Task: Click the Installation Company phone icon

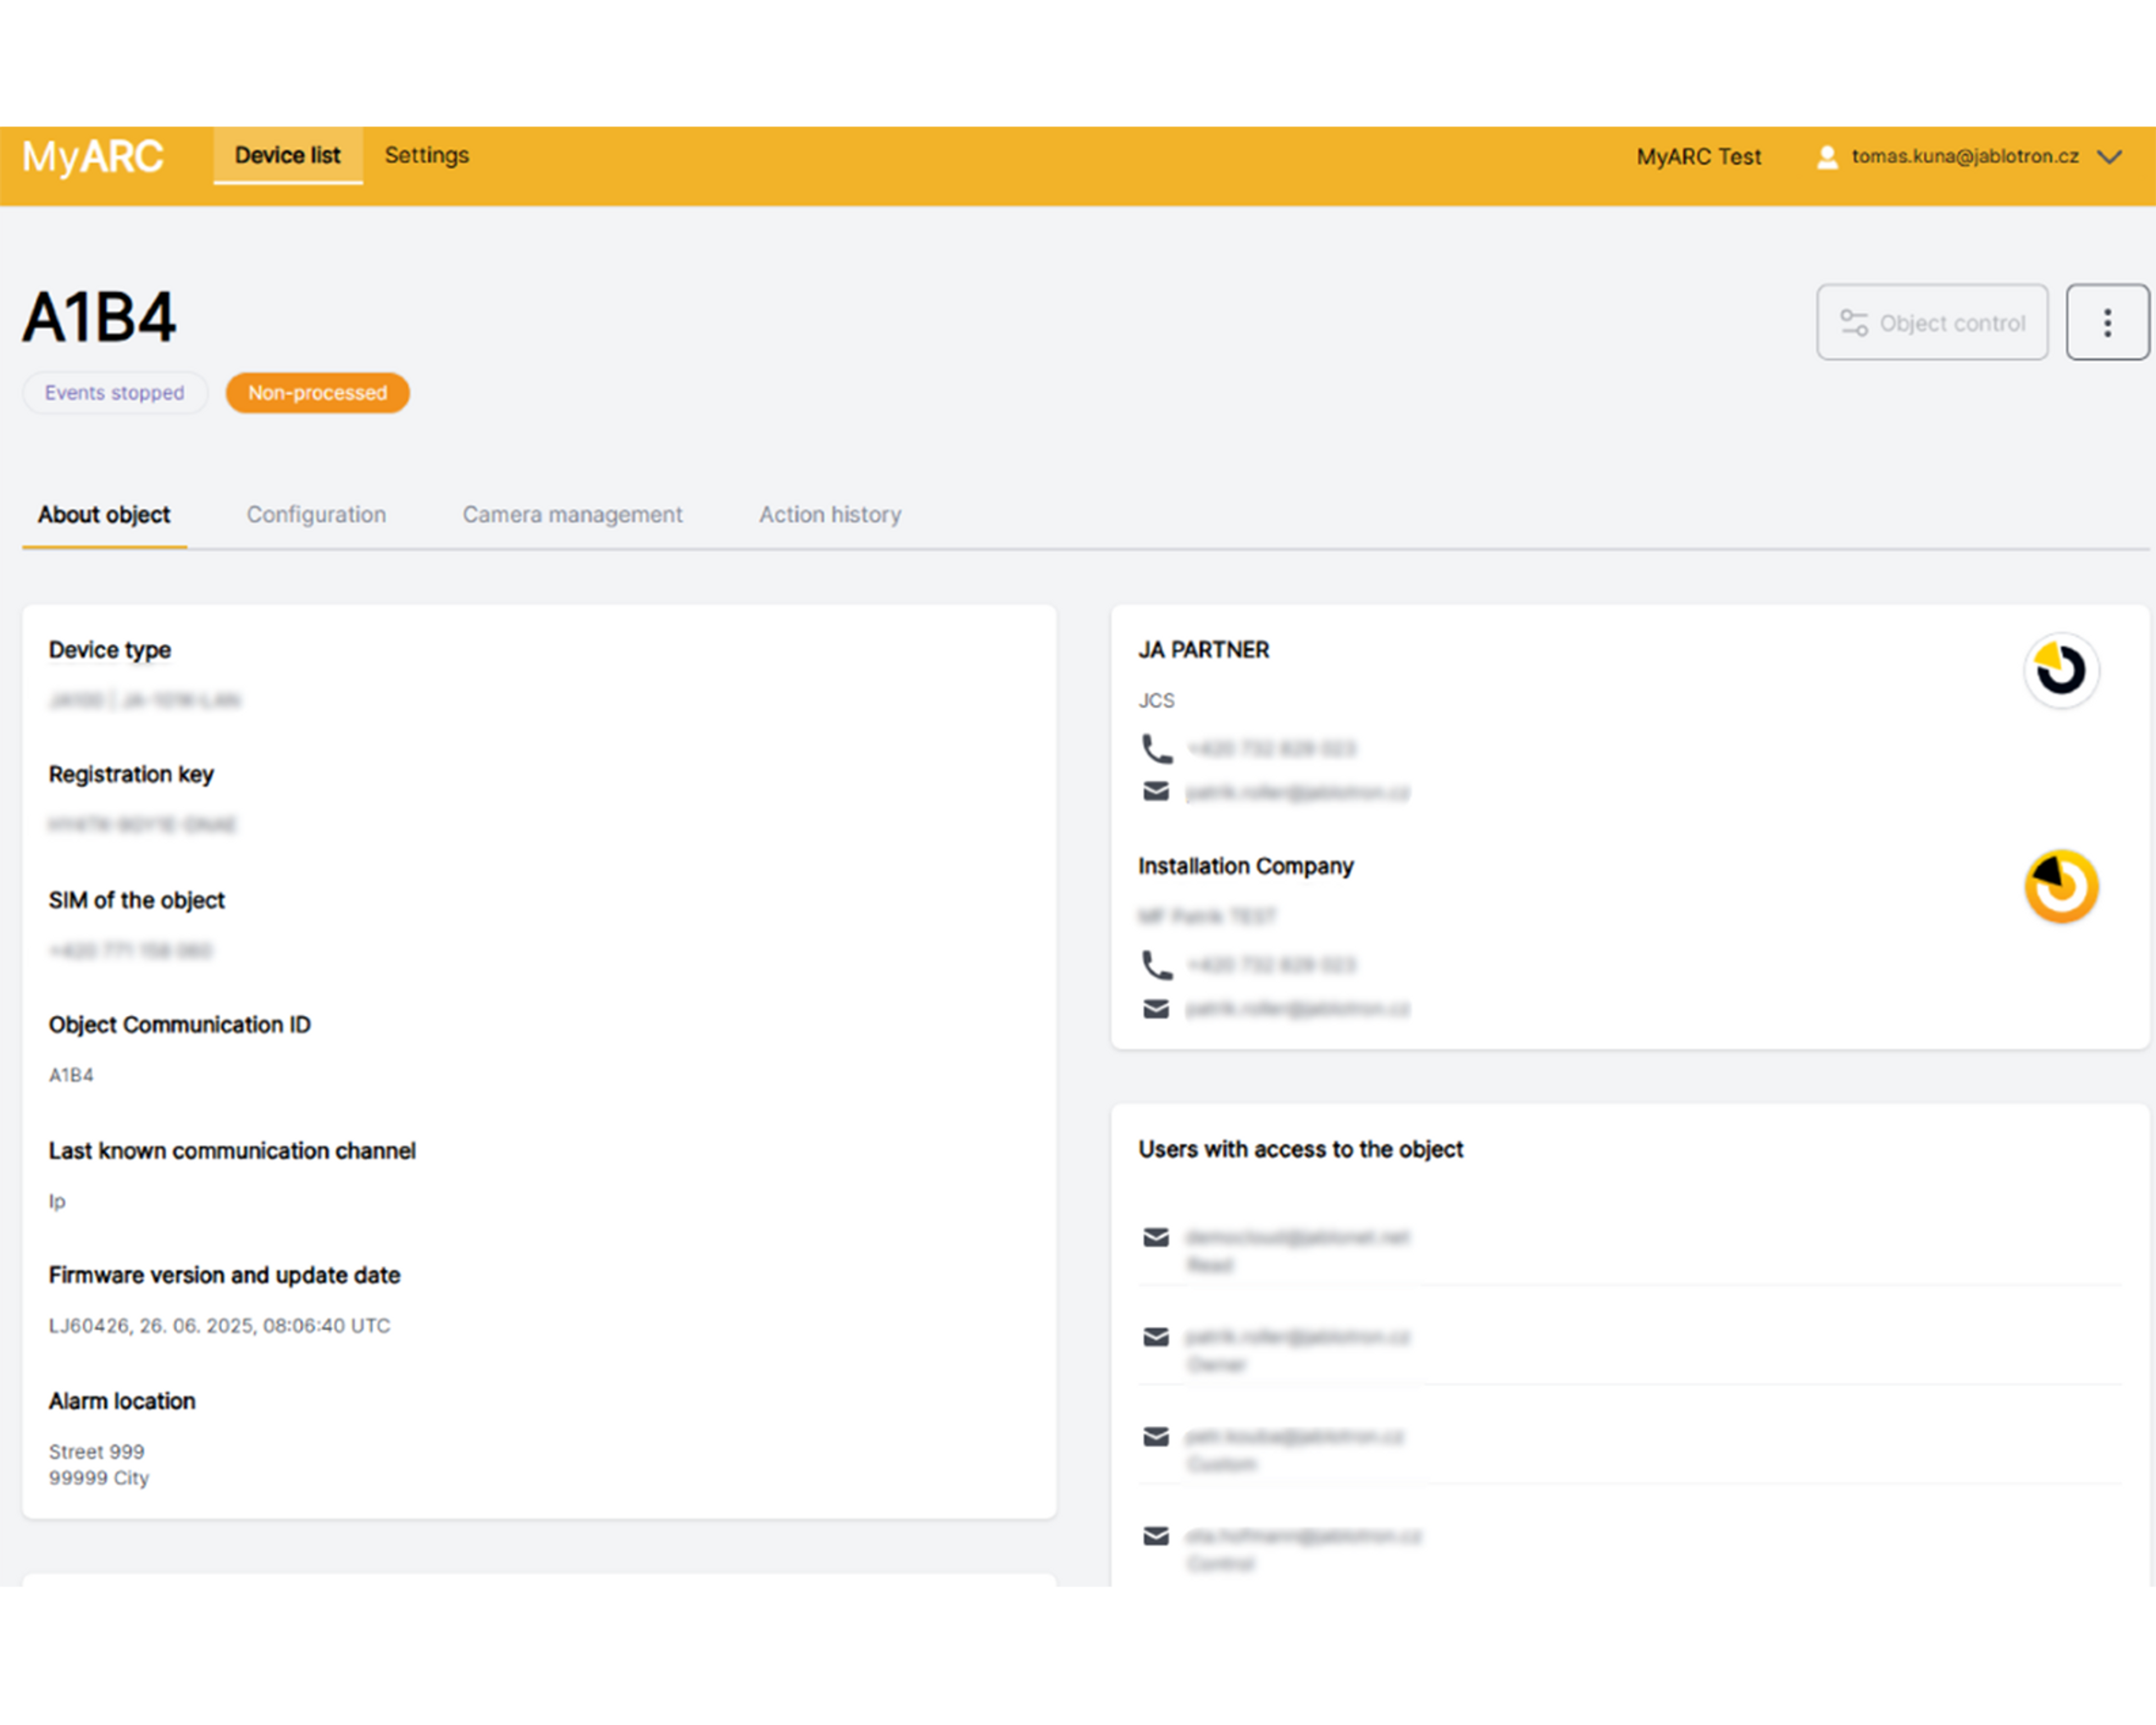Action: [x=1156, y=964]
